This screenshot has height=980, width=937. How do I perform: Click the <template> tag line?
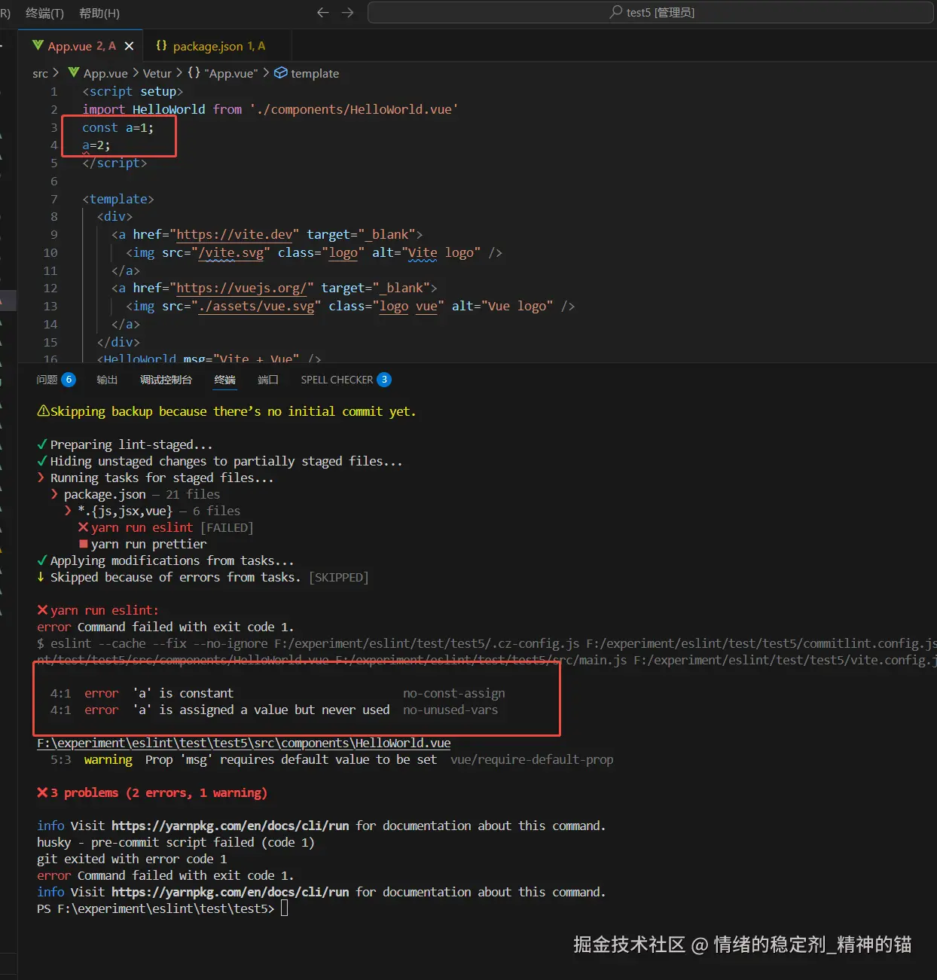coord(118,199)
